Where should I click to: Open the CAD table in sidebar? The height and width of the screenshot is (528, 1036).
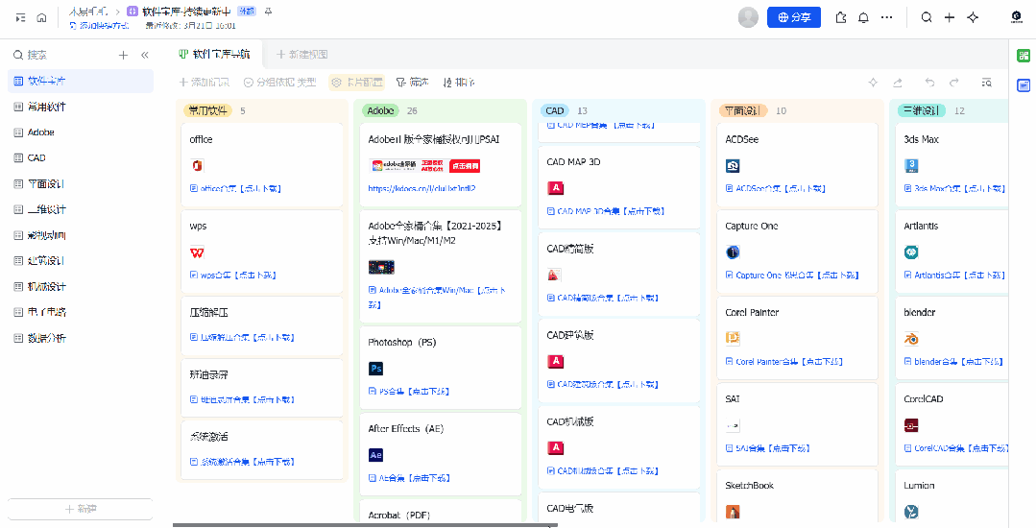(80, 158)
